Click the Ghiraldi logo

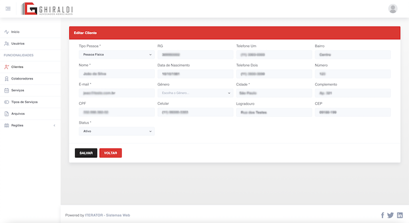click(x=47, y=9)
